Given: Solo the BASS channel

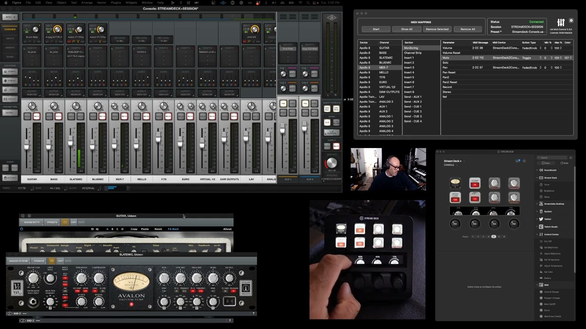Looking at the screenshot, I should (x=49, y=117).
